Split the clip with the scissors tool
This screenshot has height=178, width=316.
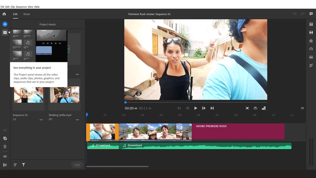tap(5, 130)
